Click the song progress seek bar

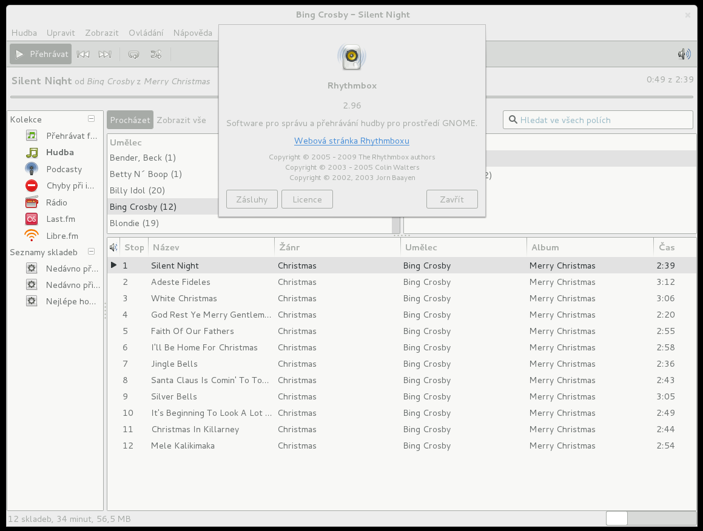pyautogui.click(x=352, y=96)
